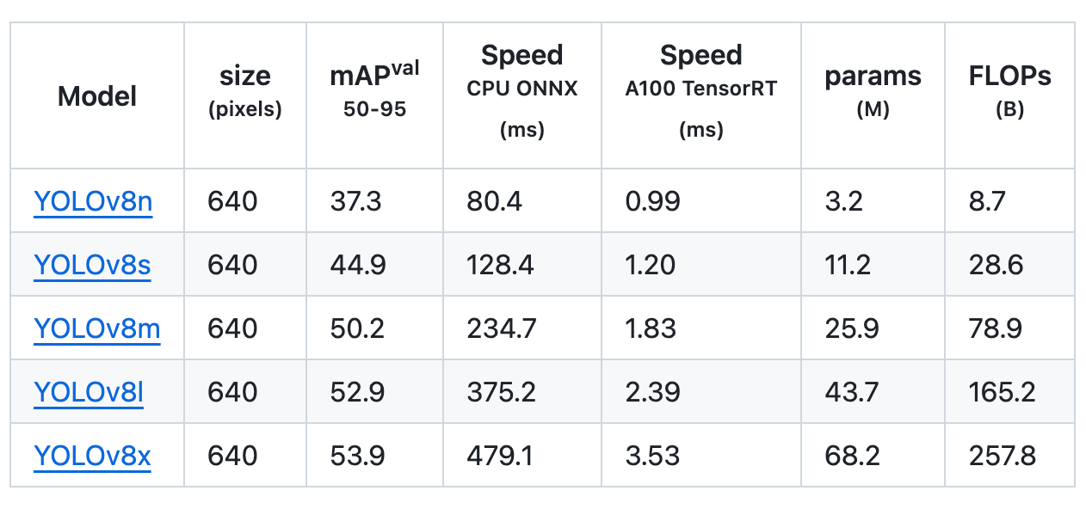Click the FLOPs (B) column header
1086x509 pixels.
(x=1009, y=90)
